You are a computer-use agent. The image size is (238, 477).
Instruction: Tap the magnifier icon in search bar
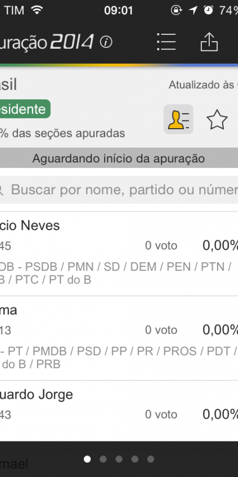[x=1, y=191]
